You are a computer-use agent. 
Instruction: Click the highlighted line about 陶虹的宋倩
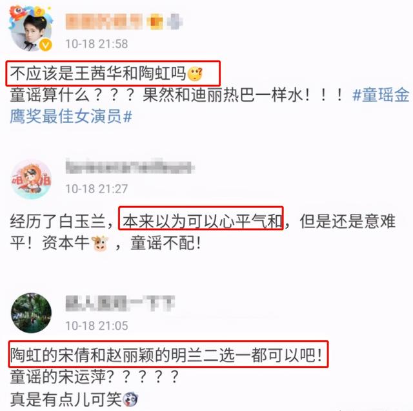tap(166, 355)
